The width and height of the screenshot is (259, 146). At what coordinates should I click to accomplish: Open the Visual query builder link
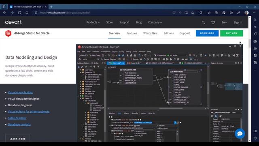[21, 92]
